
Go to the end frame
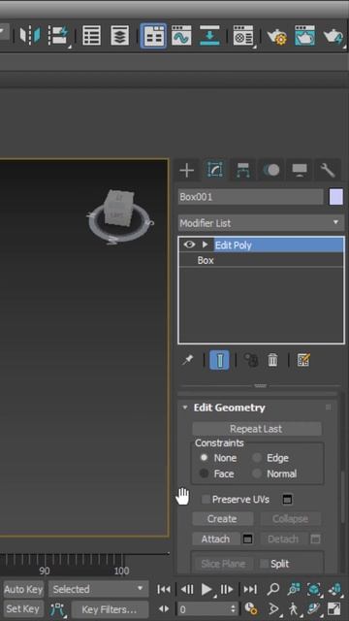click(250, 589)
